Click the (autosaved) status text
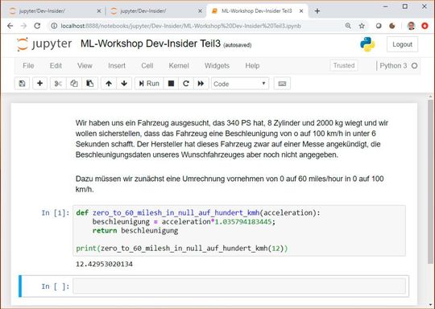Viewport: 435px width, 309px height. tap(238, 45)
